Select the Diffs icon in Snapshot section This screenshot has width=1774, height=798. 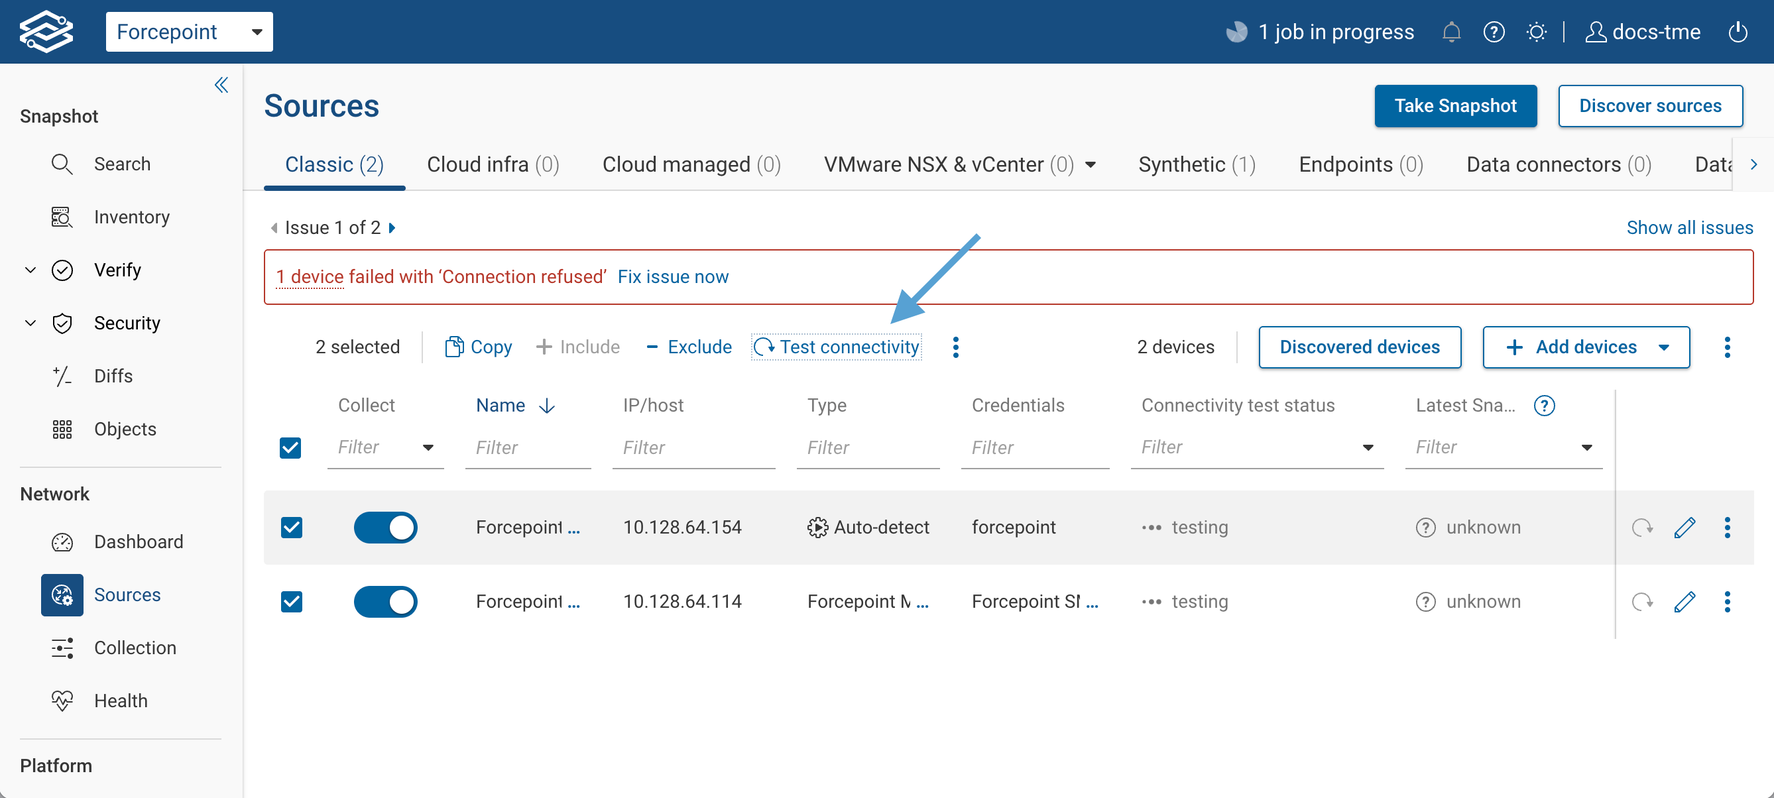(62, 376)
